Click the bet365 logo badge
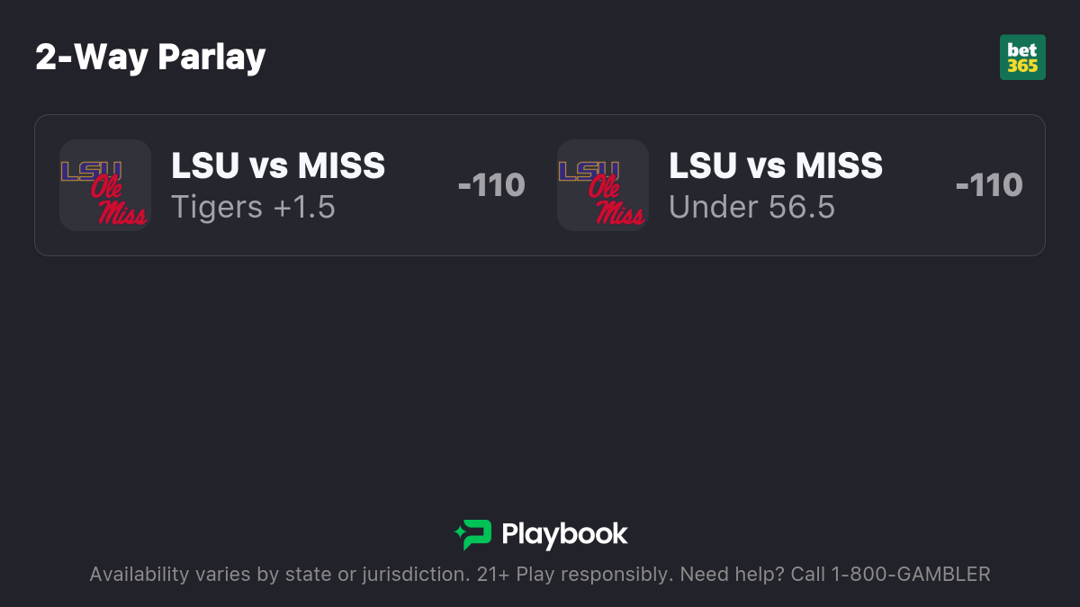 (x=1022, y=58)
